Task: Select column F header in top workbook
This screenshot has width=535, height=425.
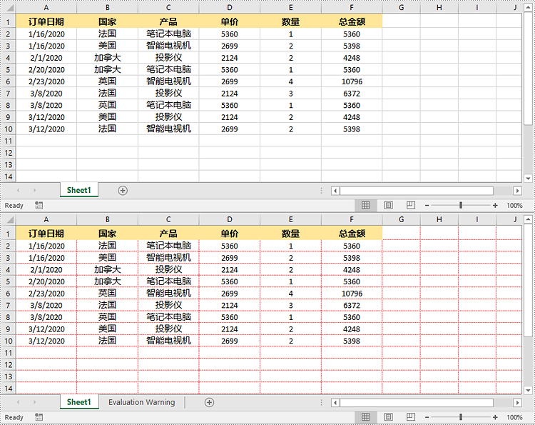Action: tap(352, 8)
